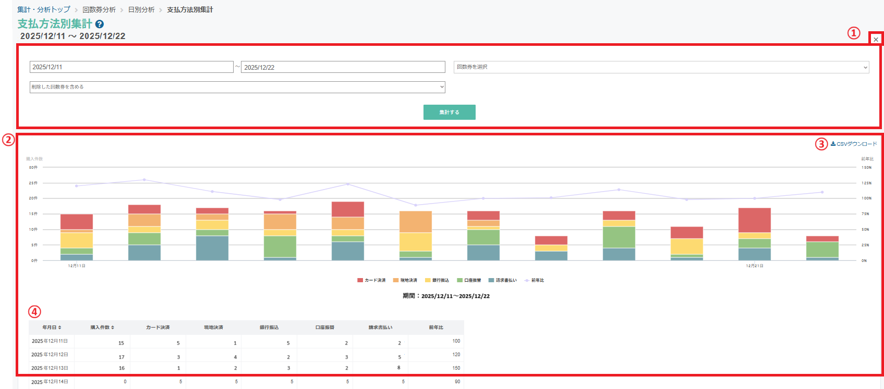Screen dimensions: 884x389
Task: Open the 回数券を選択 dropdown
Action: tap(661, 67)
